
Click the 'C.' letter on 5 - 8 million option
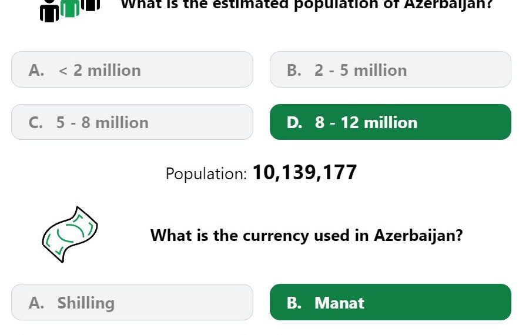click(36, 122)
